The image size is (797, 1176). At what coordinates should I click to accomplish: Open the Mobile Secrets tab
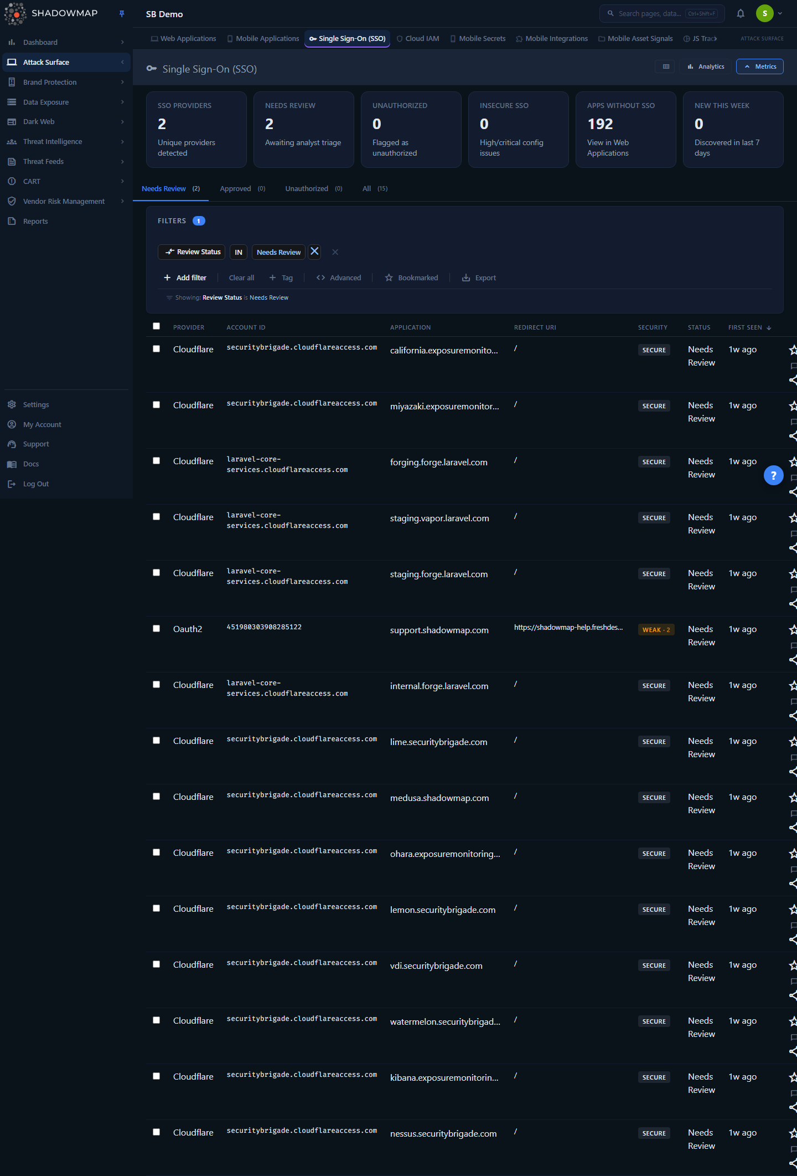click(478, 39)
